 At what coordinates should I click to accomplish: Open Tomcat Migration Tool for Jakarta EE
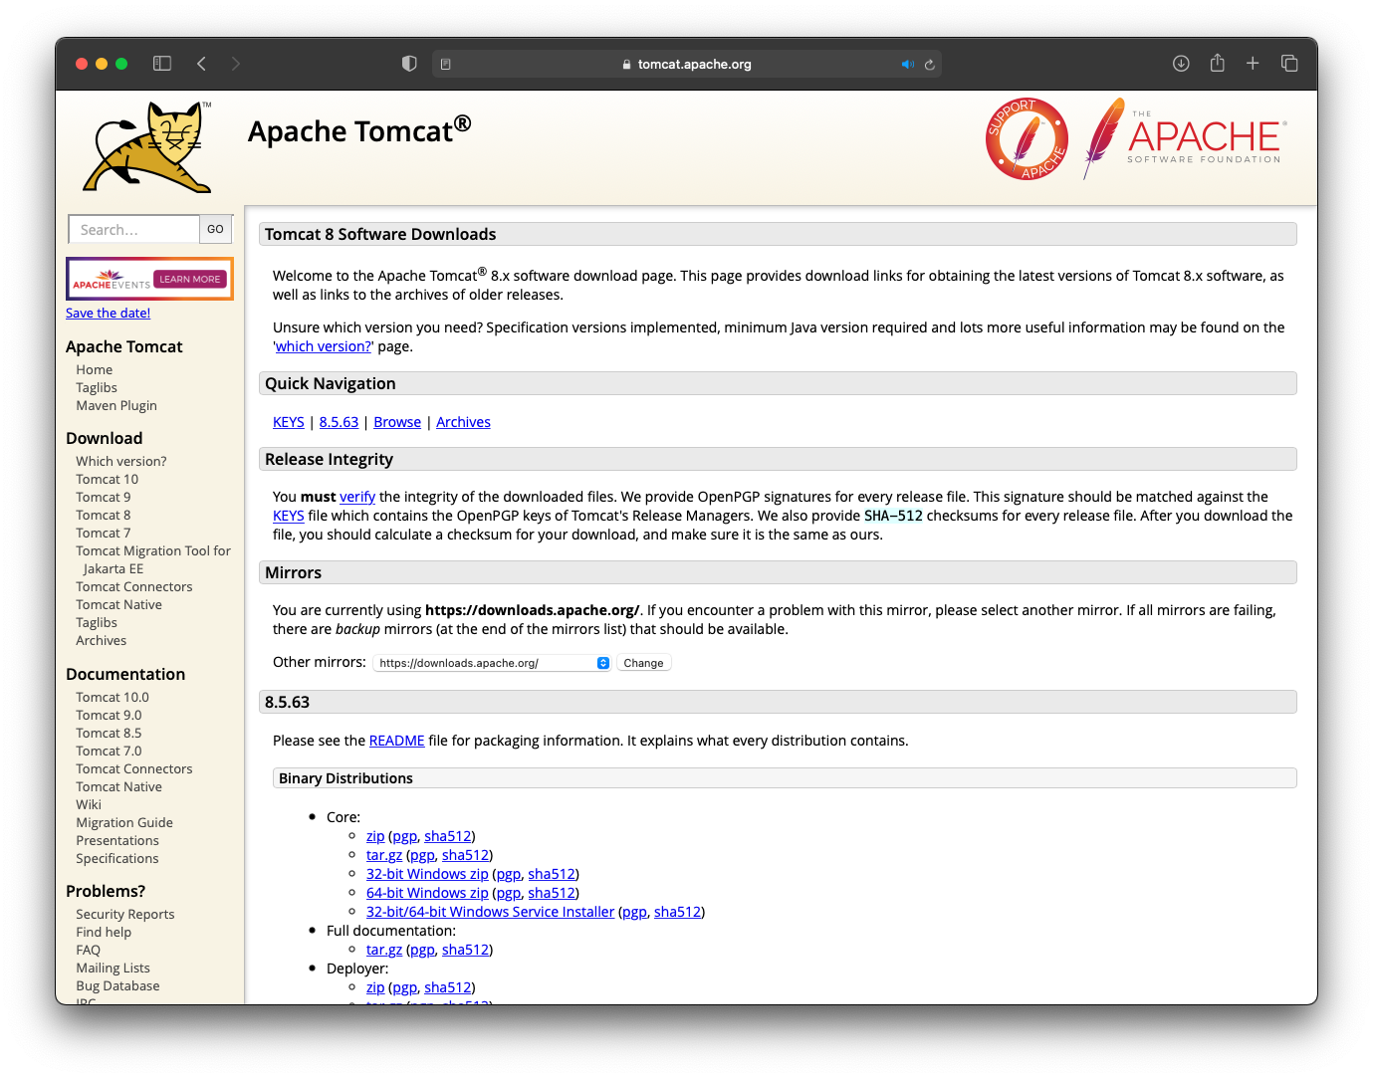click(153, 559)
